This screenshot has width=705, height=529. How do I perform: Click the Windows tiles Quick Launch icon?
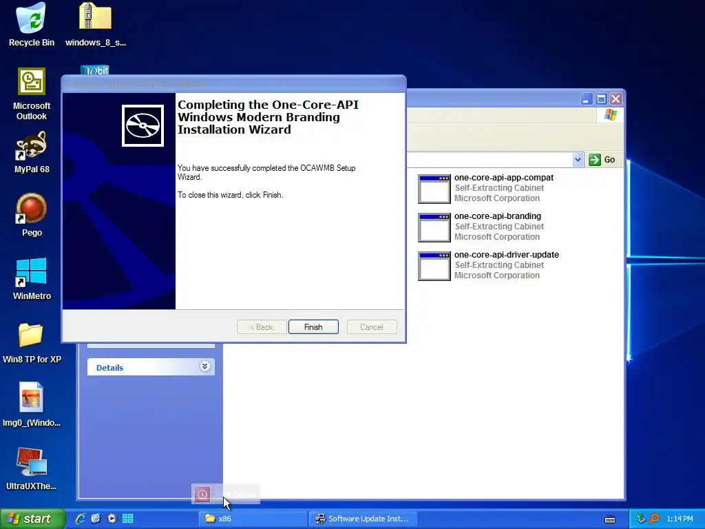coord(127,519)
